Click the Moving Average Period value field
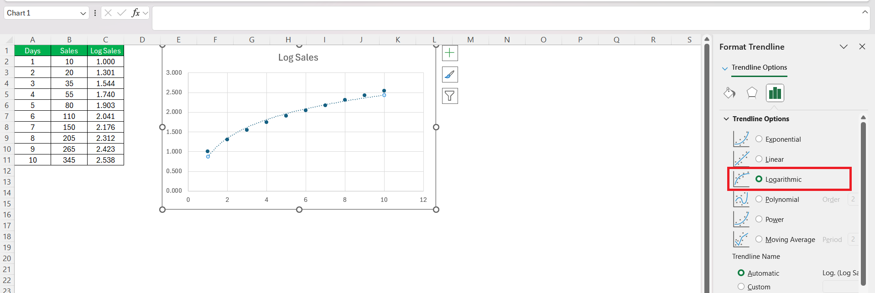Image resolution: width=875 pixels, height=293 pixels. point(853,239)
